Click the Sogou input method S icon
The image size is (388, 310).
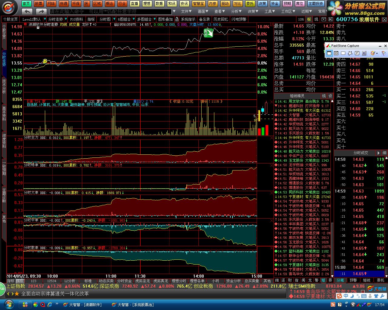click(x=339, y=296)
